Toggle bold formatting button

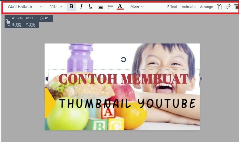[71, 7]
